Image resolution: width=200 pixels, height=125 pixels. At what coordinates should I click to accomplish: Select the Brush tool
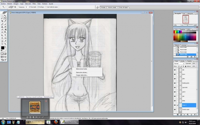(5, 24)
